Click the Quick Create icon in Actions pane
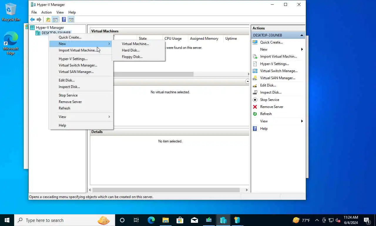 pos(255,42)
